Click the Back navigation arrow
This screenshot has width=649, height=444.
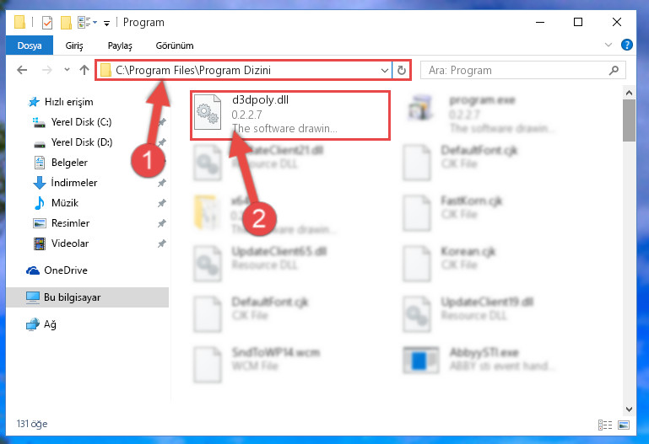[22, 70]
